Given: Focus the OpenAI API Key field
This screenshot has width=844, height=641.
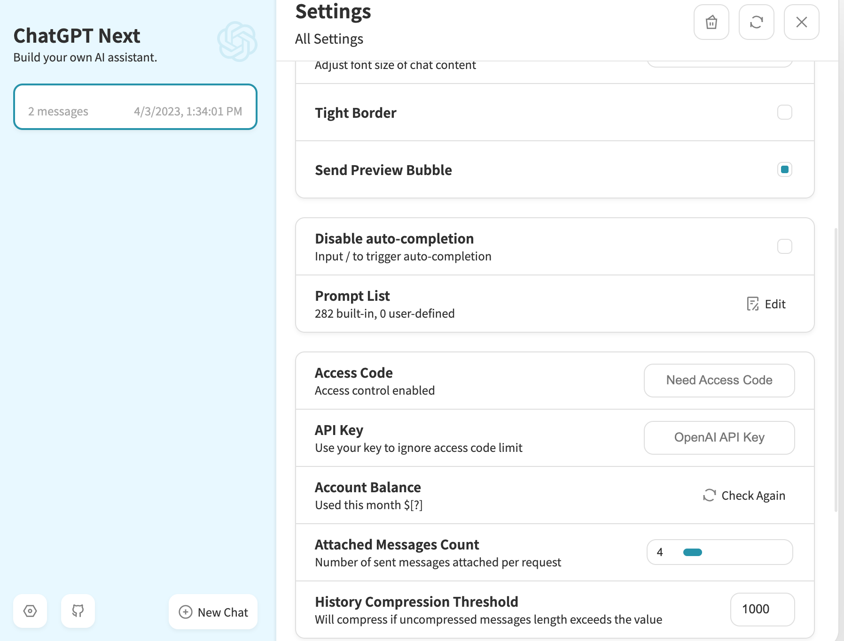Looking at the screenshot, I should click(x=719, y=437).
